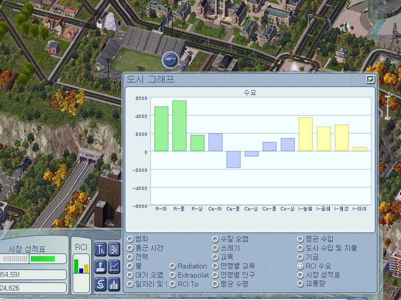Select the 대기 오염 graph option
401x300 pixels.
(x=130, y=275)
